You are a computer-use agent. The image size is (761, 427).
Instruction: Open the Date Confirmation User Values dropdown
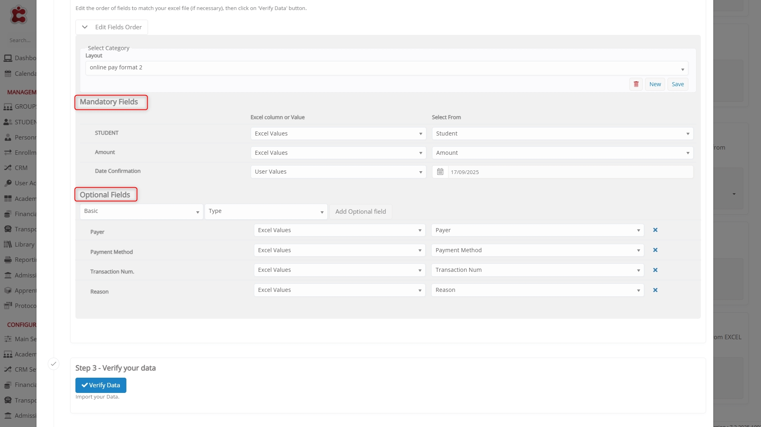point(338,172)
